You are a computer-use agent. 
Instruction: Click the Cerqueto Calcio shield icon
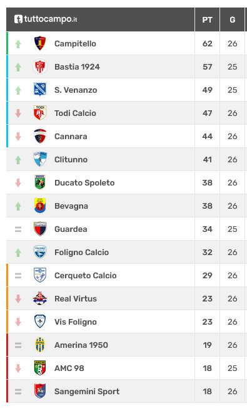tap(40, 275)
